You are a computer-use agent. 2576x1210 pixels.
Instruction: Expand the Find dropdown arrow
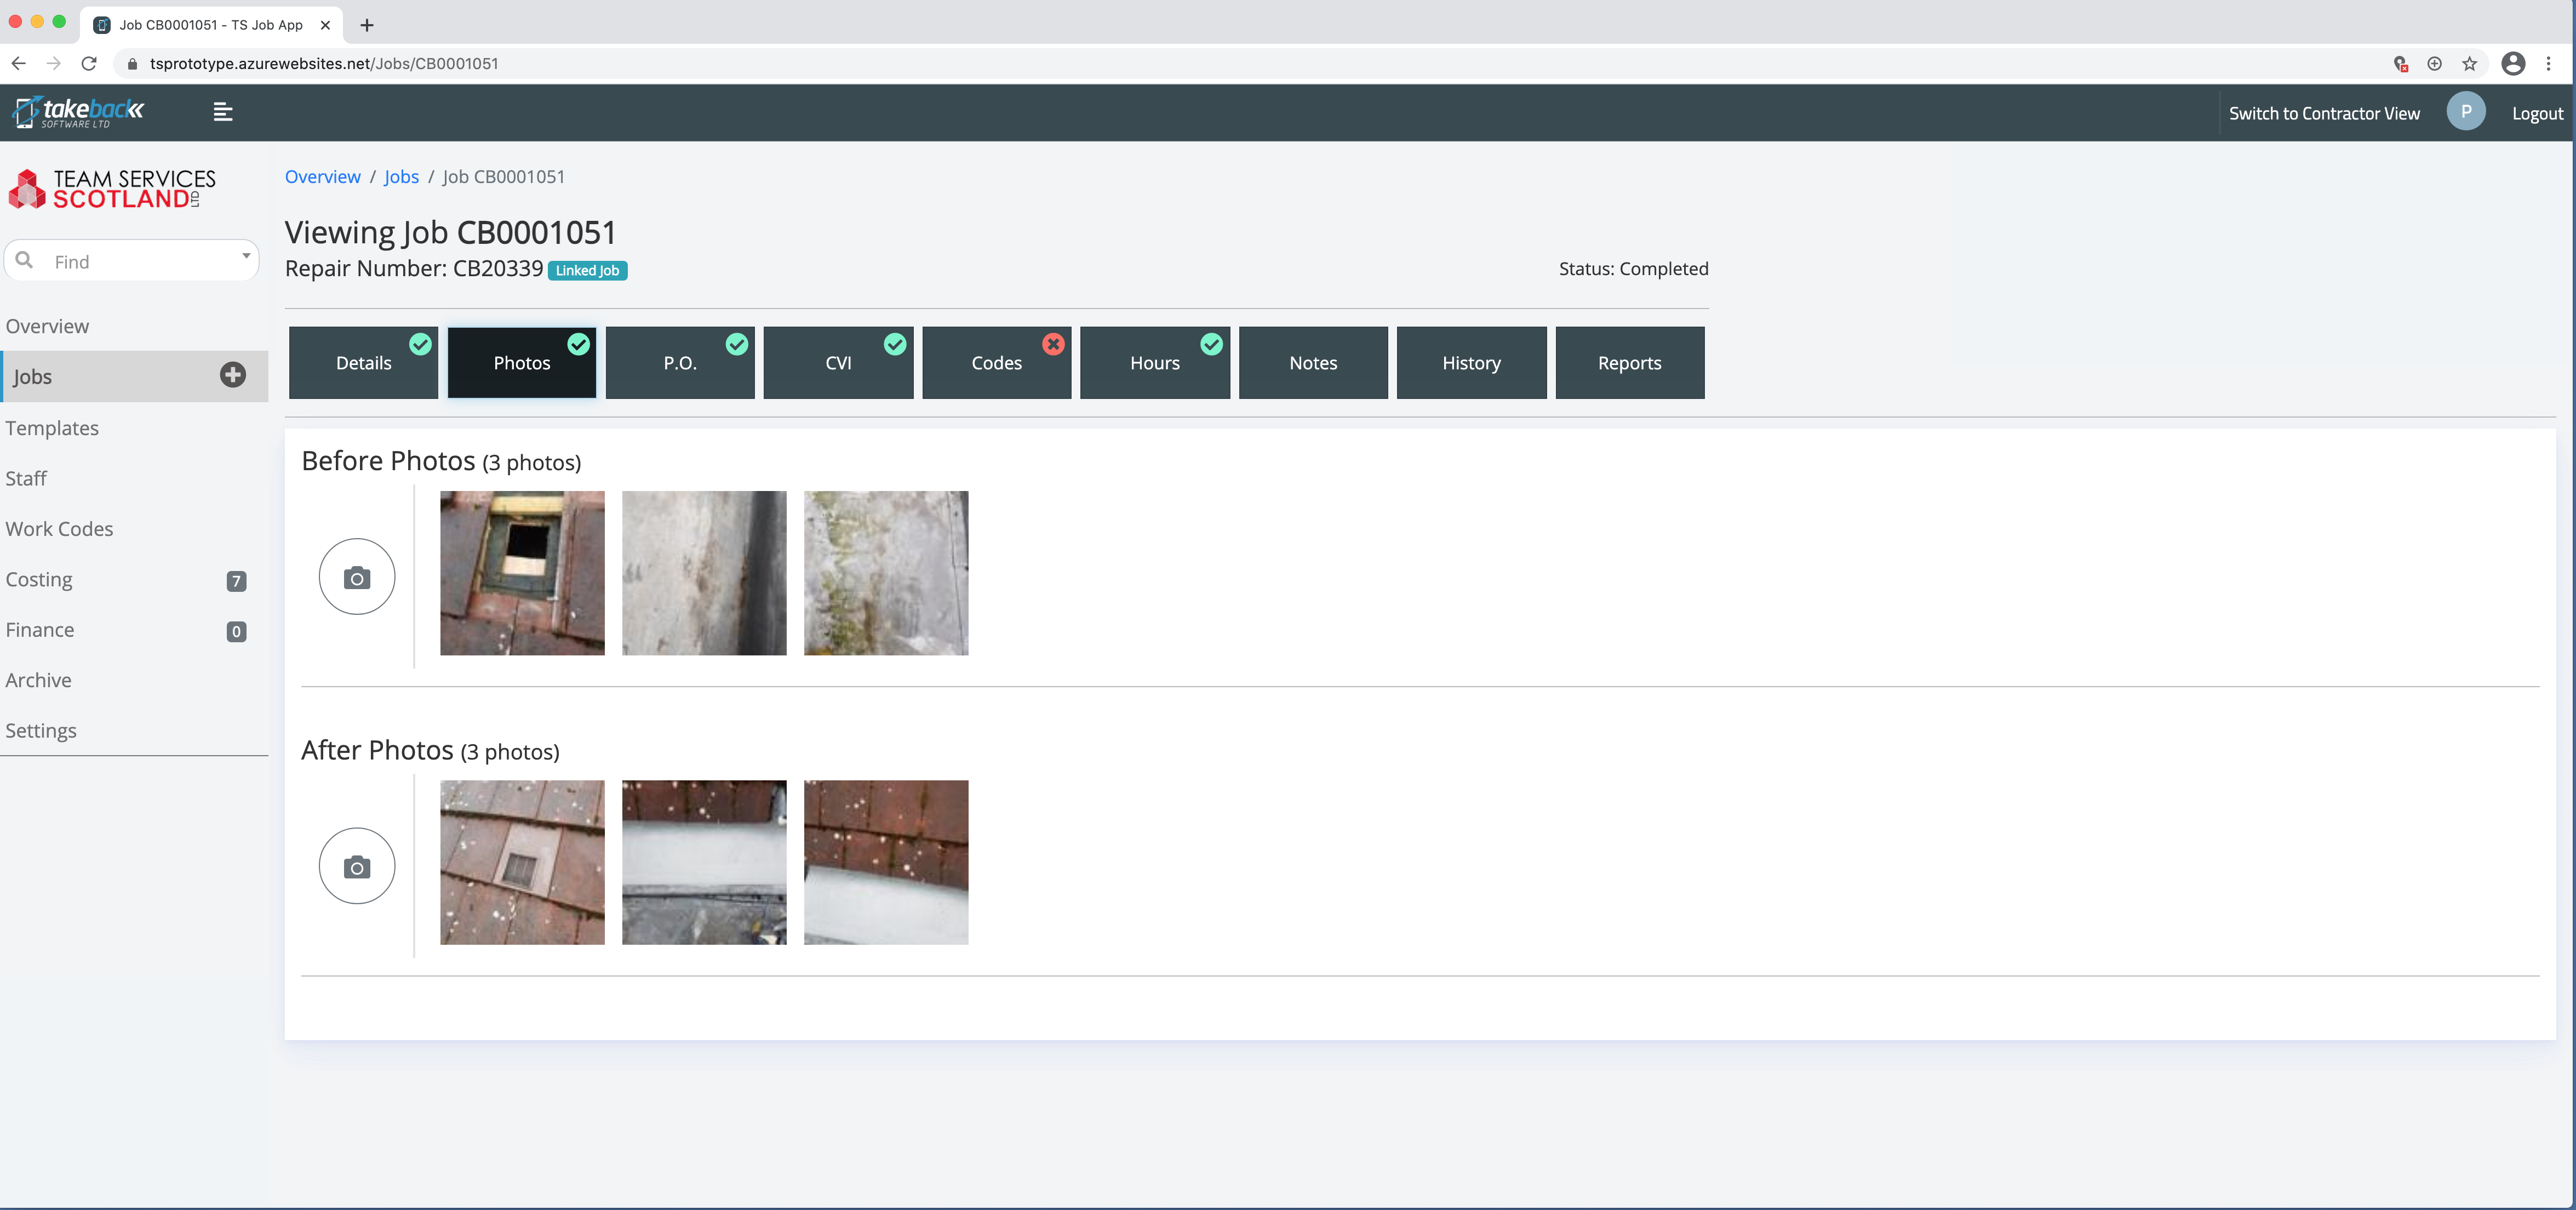[x=246, y=256]
